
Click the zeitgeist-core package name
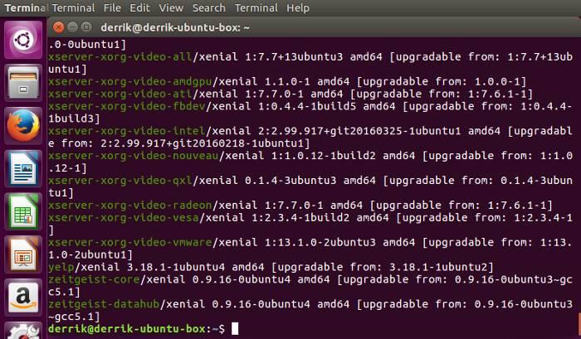click(x=94, y=279)
